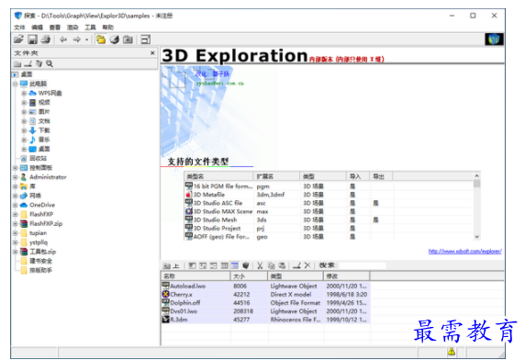
Task: Click the window layout toolbar icon
Action: [145, 39]
